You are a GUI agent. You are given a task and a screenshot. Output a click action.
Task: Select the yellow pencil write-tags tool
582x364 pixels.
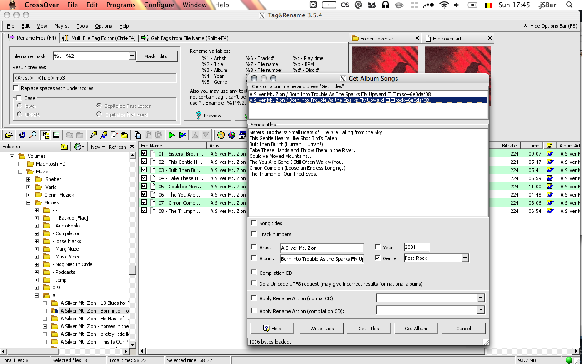point(94,135)
